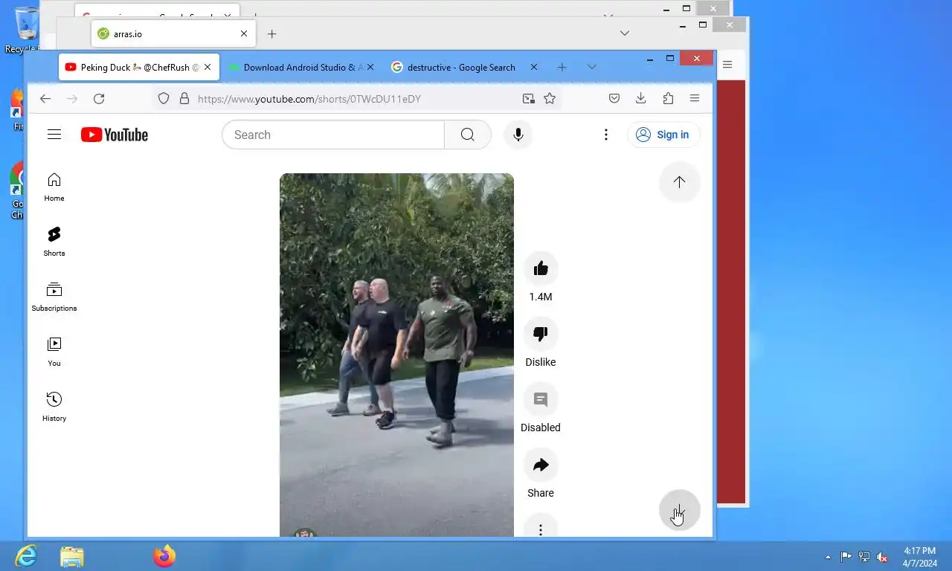Open the muted volume tray icon
The height and width of the screenshot is (571, 952).
coord(882,557)
